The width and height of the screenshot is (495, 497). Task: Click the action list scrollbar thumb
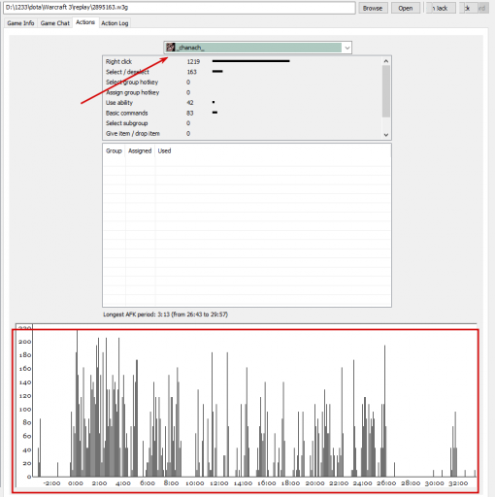386,91
